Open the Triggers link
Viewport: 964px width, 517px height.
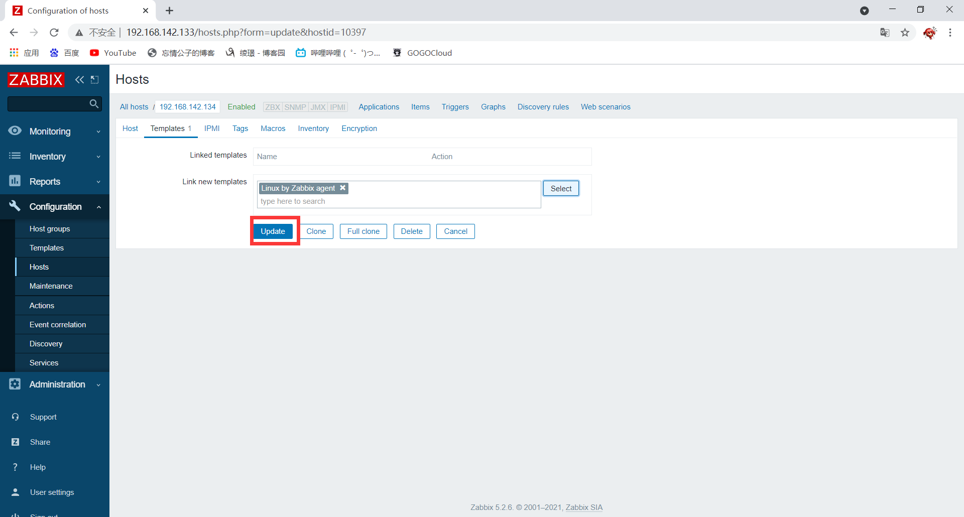(x=455, y=107)
